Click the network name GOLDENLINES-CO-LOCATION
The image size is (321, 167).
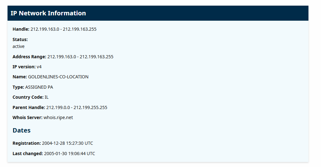[58, 77]
